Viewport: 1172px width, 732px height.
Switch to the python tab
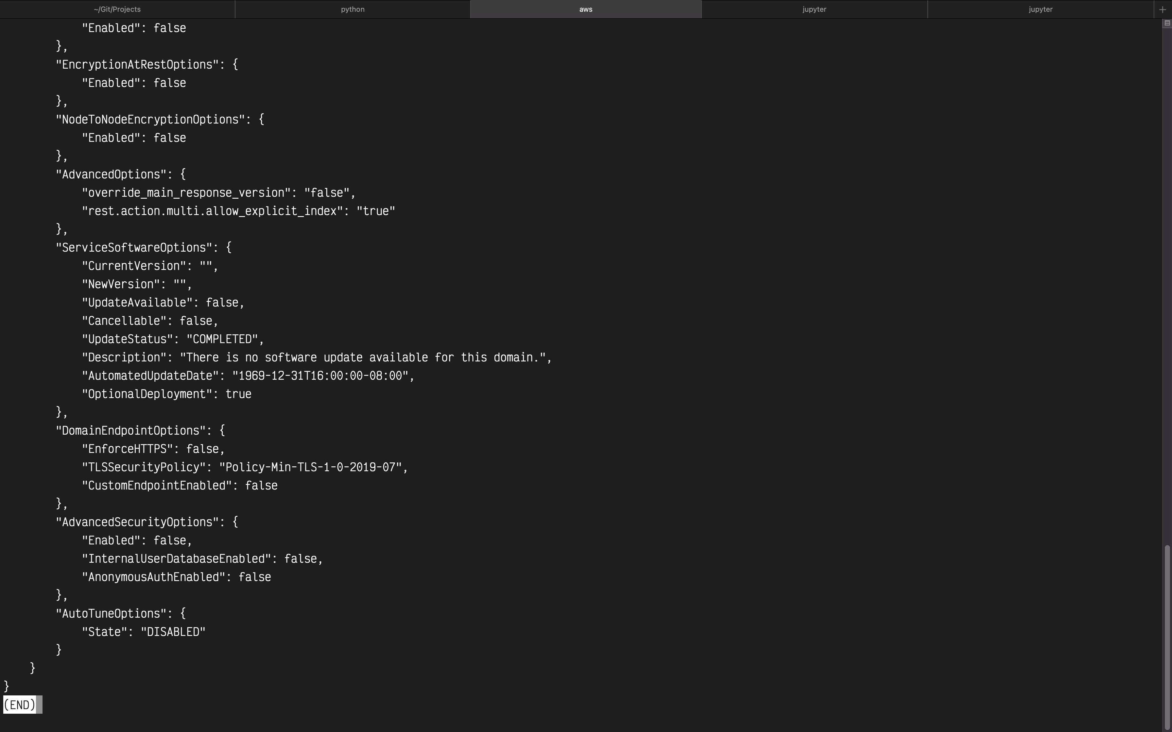tap(353, 9)
